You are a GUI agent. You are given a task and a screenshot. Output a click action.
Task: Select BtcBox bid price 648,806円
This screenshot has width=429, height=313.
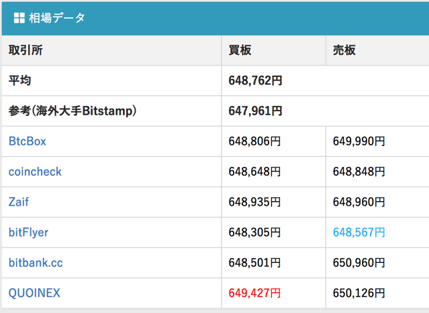point(254,141)
